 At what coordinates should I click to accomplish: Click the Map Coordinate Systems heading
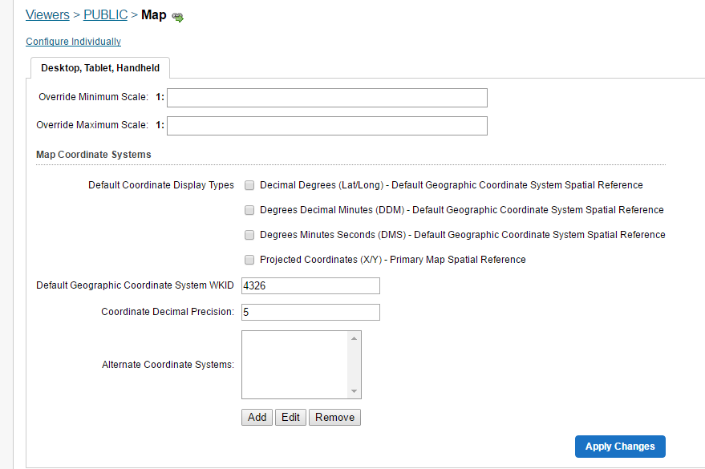click(x=94, y=155)
